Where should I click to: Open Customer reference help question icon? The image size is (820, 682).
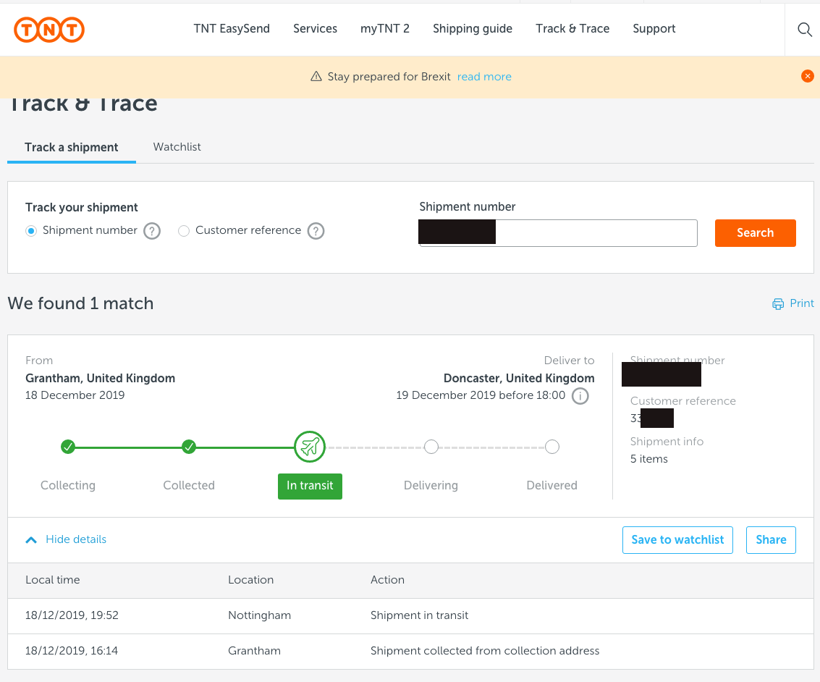pos(316,231)
